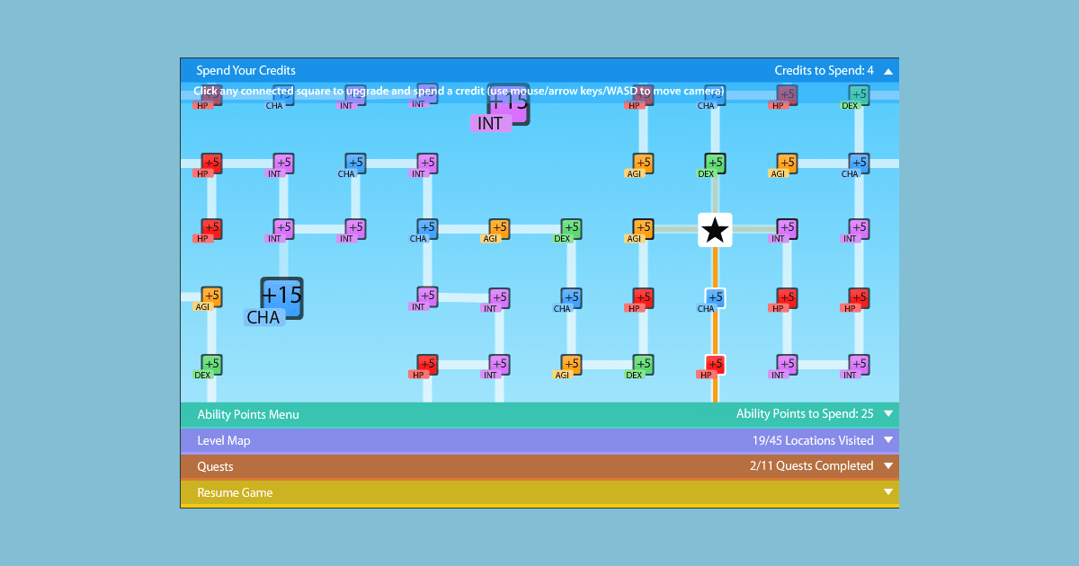Screen dimensions: 1079x566
Task: Expand the Quests section arrow
Action: tap(888, 466)
